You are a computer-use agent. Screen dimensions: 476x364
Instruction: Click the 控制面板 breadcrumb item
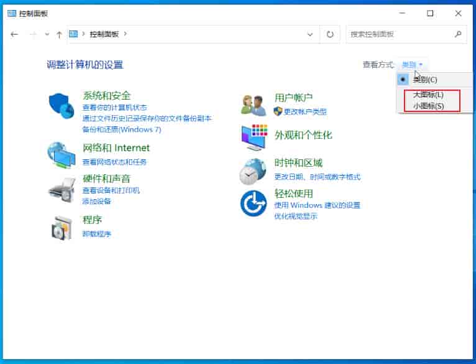104,34
